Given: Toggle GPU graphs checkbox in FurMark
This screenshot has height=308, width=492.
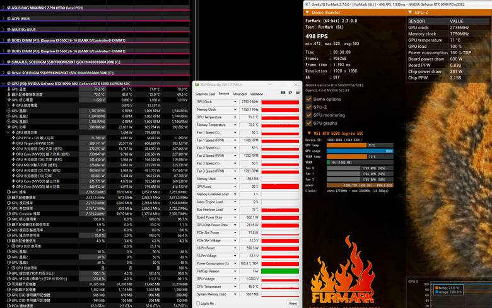Looking at the screenshot, I should [308, 123].
